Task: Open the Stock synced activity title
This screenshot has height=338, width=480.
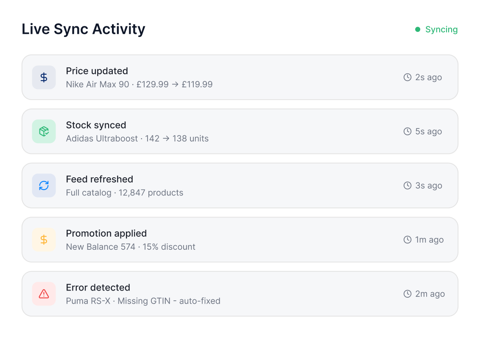Action: [x=96, y=125]
